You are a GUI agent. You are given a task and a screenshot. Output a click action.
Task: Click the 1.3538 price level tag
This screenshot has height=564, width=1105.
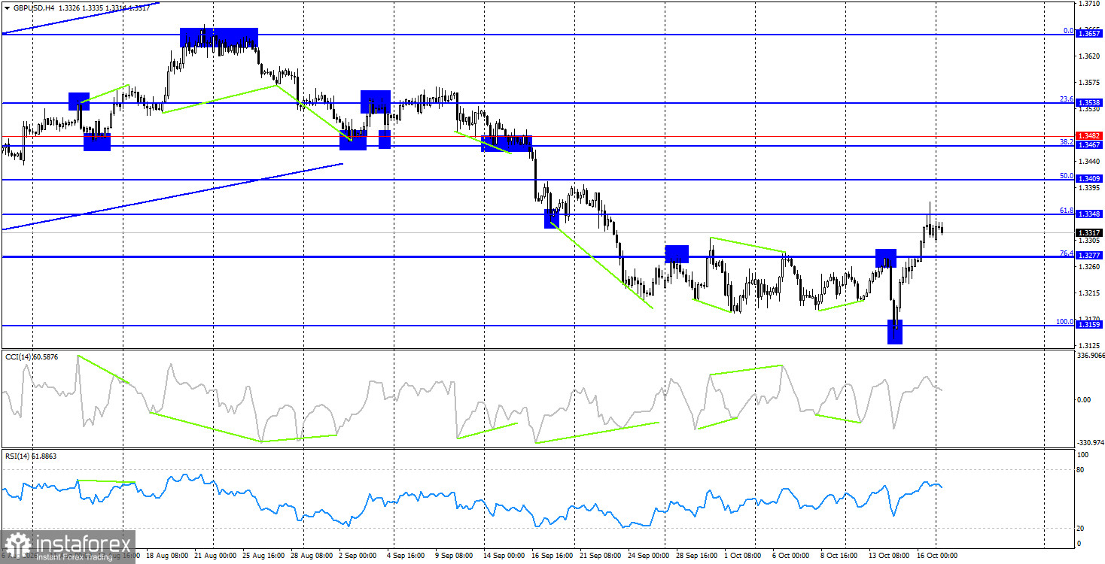(x=1089, y=102)
